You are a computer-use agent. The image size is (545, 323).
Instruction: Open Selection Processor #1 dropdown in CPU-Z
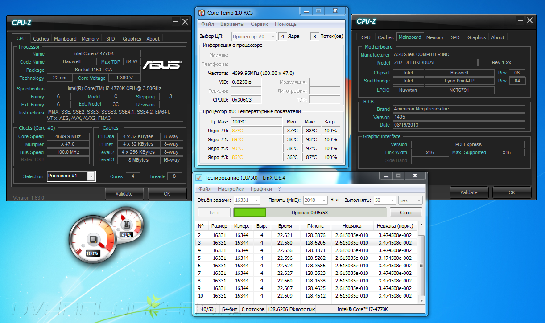tap(91, 176)
